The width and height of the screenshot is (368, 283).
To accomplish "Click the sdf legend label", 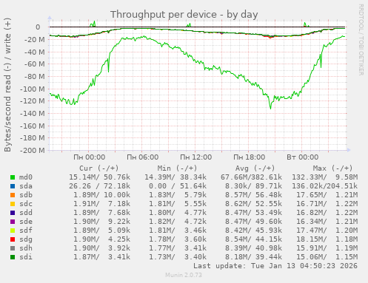I will pyautogui.click(x=26, y=231).
